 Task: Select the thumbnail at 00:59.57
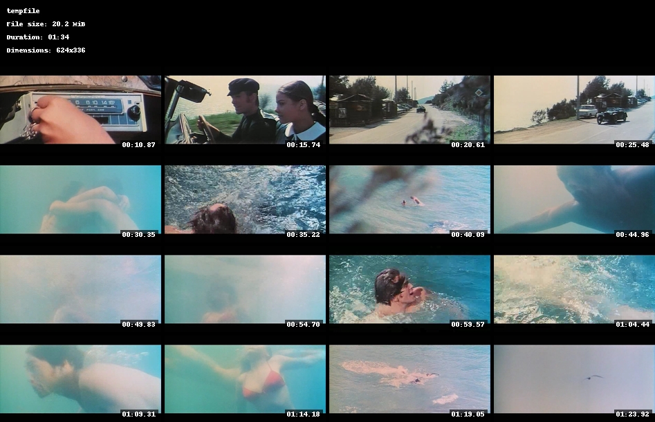[409, 289]
